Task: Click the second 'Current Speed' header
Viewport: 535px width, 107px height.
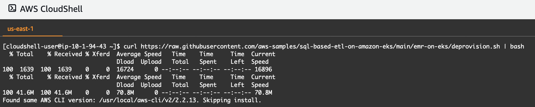Action: point(263,81)
